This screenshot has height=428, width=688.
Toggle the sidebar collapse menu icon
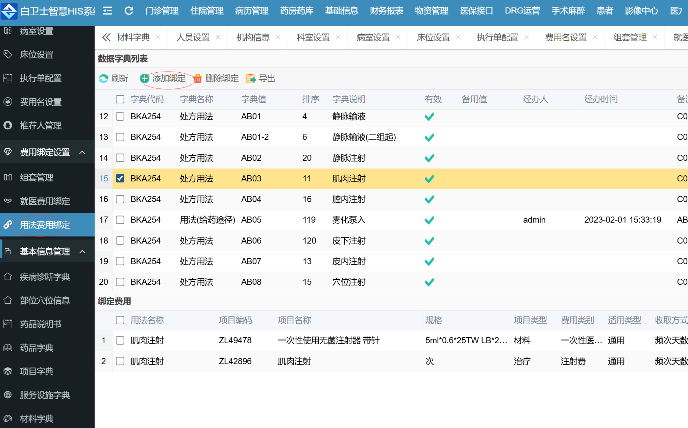click(x=107, y=11)
